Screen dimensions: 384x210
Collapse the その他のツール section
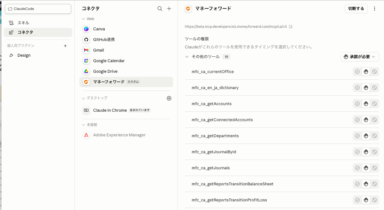(187, 57)
